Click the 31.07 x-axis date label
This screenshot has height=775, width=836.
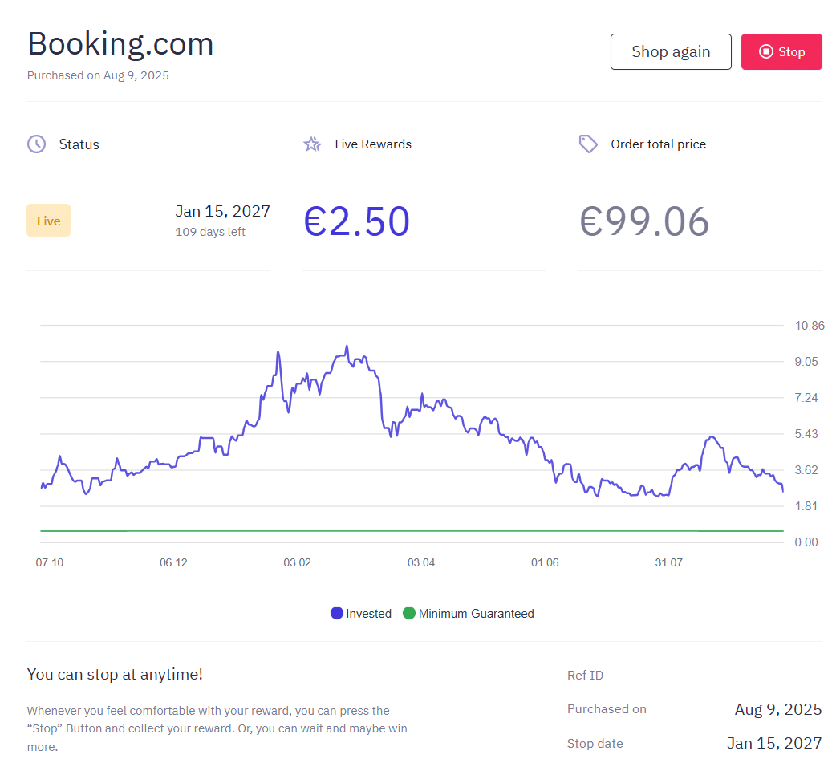[668, 563]
